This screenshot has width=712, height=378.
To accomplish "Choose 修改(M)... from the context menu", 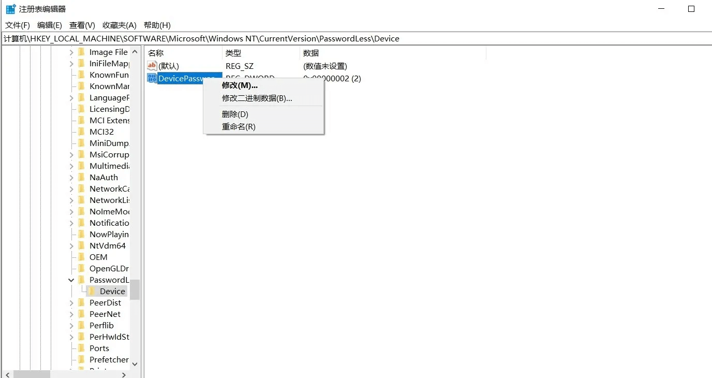I will point(240,85).
